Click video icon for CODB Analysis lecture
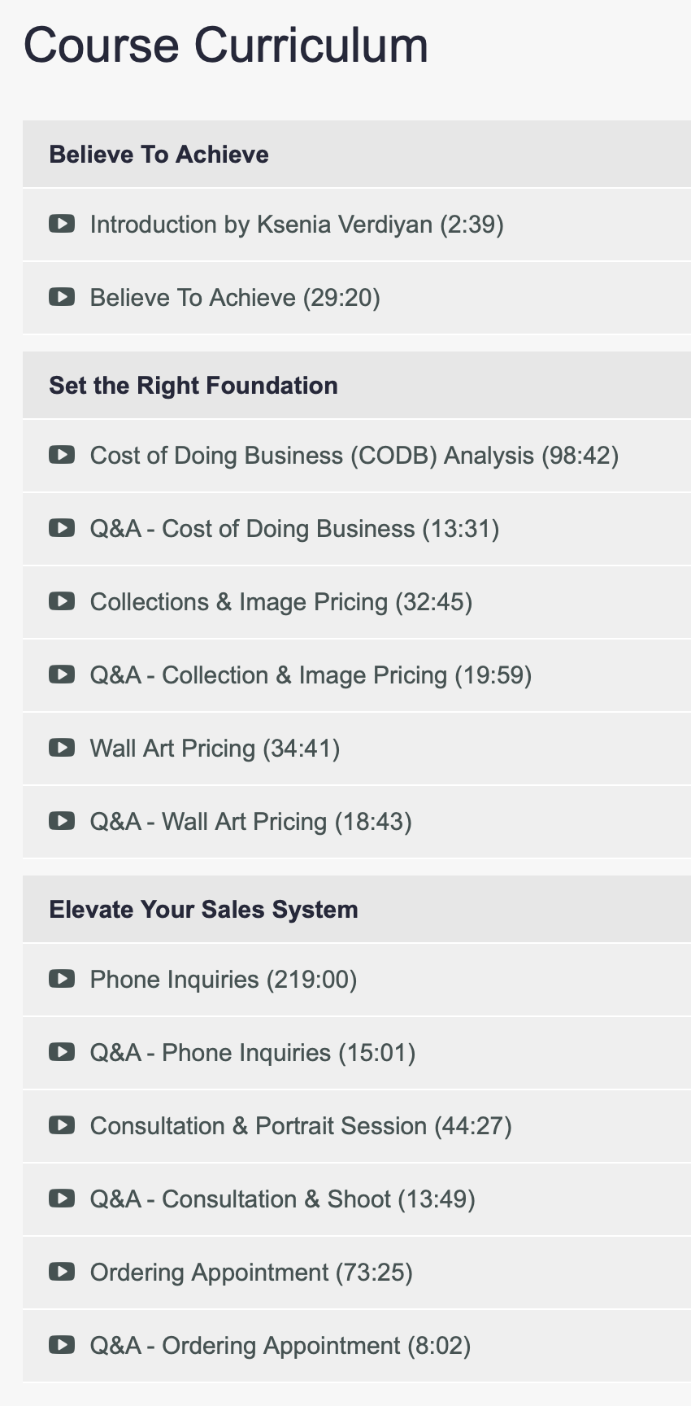The width and height of the screenshot is (691, 1406). (62, 454)
